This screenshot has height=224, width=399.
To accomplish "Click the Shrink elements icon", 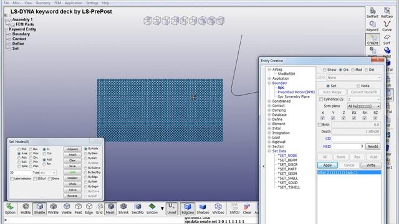I will [123, 208].
